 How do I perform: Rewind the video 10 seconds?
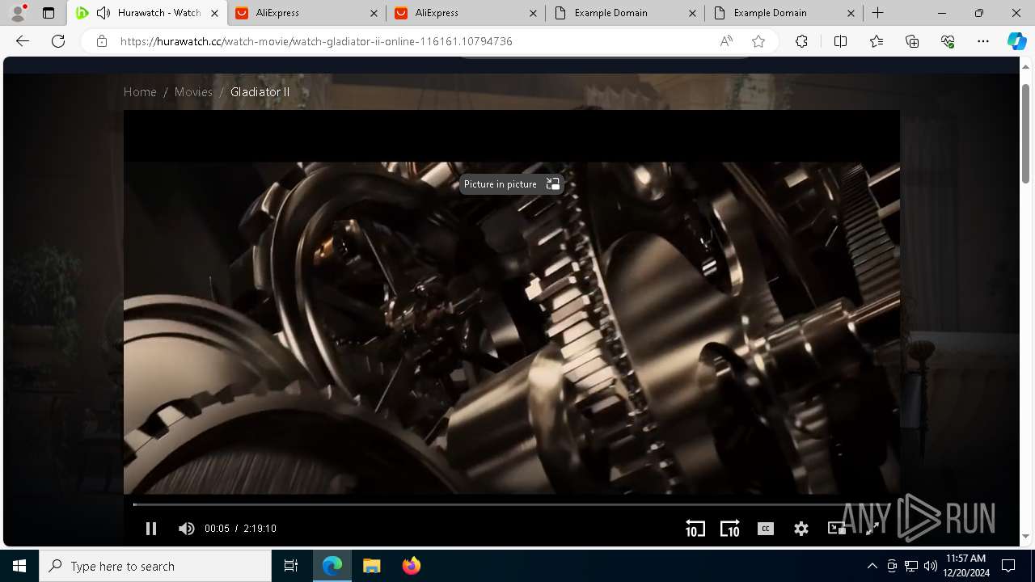695,529
